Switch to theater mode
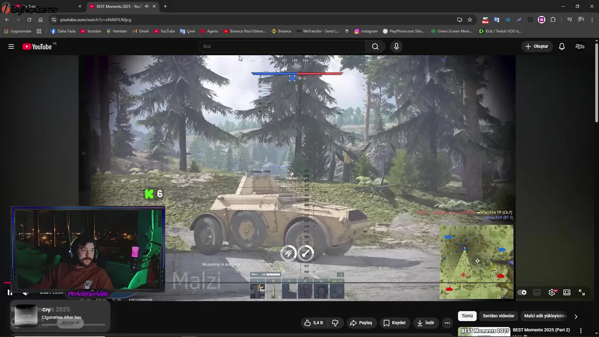 (x=567, y=293)
